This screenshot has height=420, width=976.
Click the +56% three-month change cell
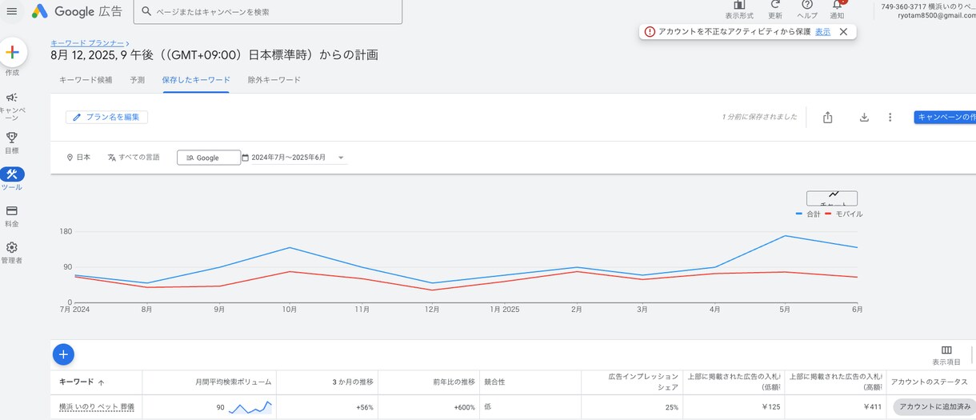coord(365,407)
